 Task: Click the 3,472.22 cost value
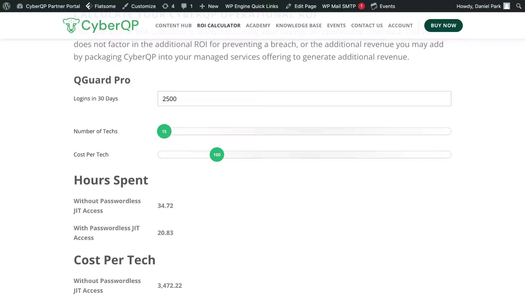click(x=170, y=285)
